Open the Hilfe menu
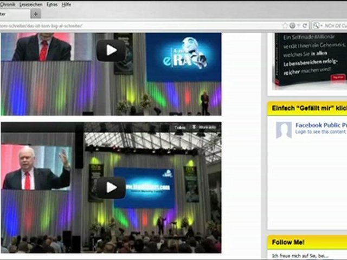Viewport: 347px width, 260px height. coord(66,4)
